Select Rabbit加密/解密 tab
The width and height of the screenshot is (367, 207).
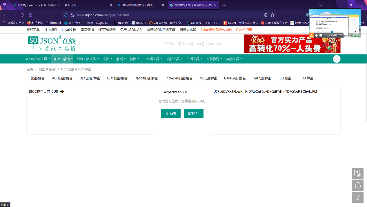146,78
